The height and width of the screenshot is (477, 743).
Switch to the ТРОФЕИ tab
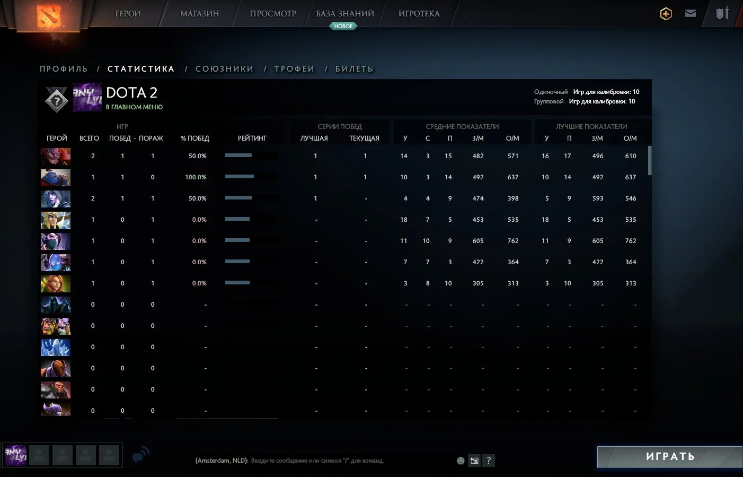click(295, 69)
